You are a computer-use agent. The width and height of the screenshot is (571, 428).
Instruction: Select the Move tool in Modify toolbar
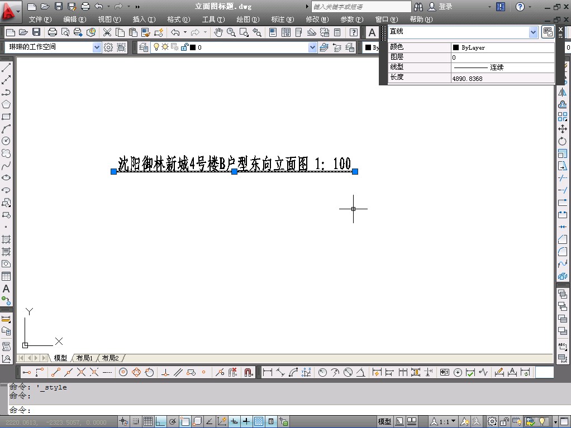pyautogui.click(x=562, y=129)
